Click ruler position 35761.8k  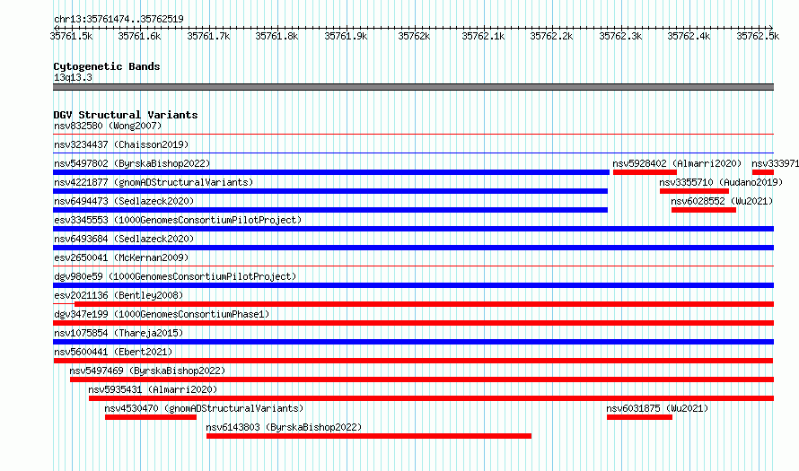point(277,36)
